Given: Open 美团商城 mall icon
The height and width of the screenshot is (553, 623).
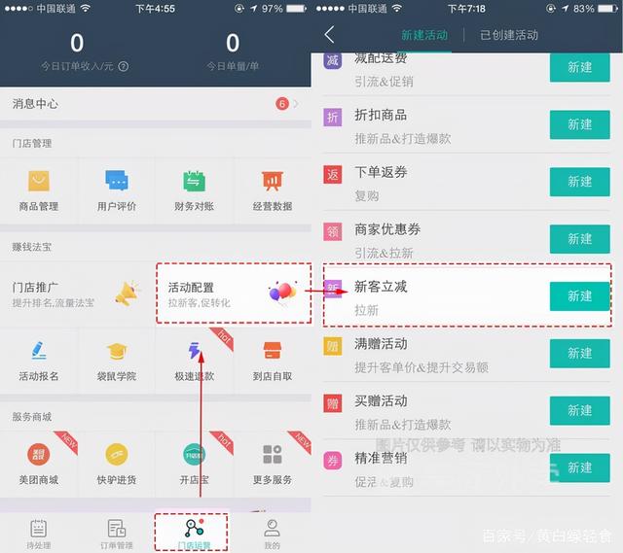Looking at the screenshot, I should click(39, 454).
